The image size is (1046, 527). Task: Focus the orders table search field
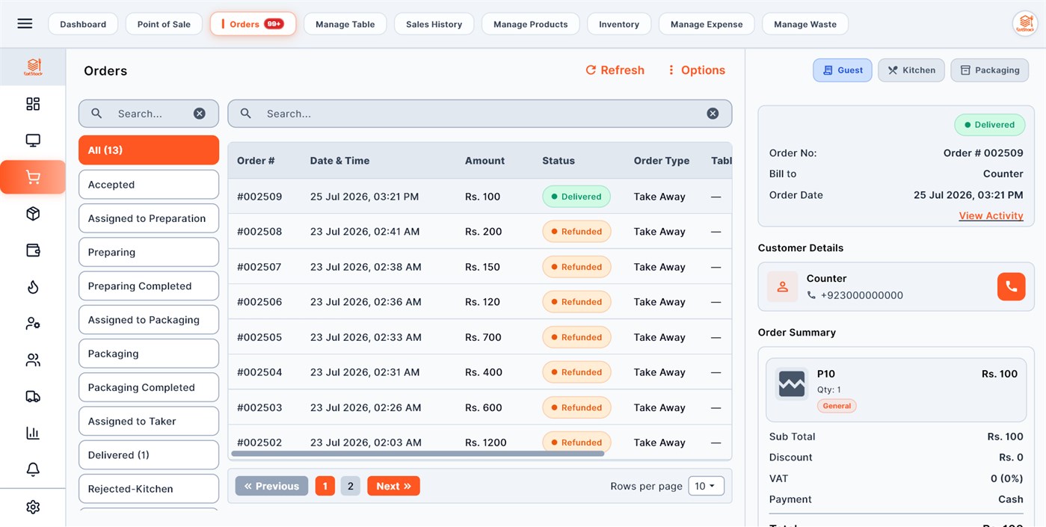[x=480, y=114]
